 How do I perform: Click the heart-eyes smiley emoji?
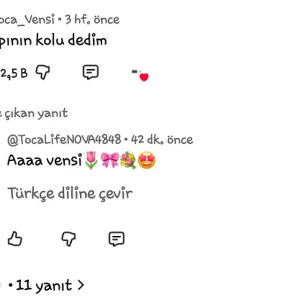pos(147,160)
